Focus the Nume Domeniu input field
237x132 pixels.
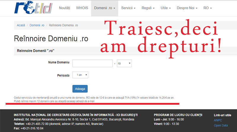point(92,63)
